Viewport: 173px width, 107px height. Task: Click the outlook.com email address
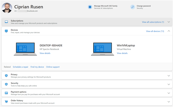click(x=27, y=11)
